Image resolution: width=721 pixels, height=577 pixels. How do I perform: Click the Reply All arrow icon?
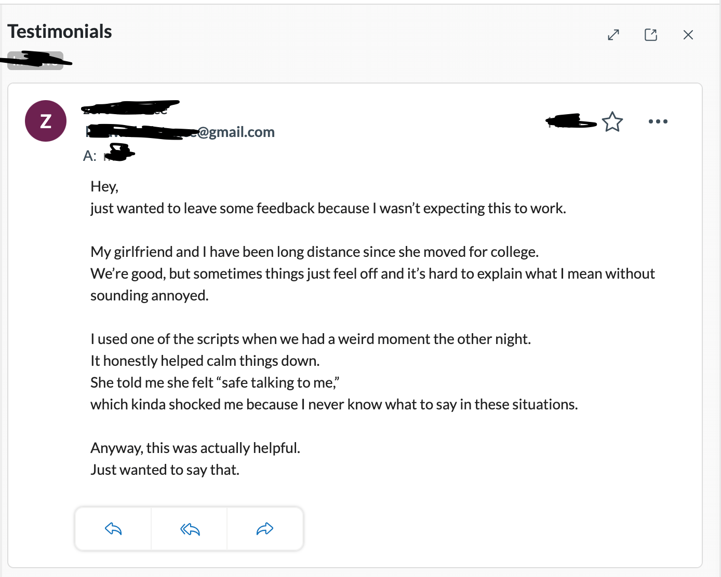pyautogui.click(x=190, y=529)
